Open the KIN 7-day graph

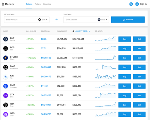(x=106, y=76)
